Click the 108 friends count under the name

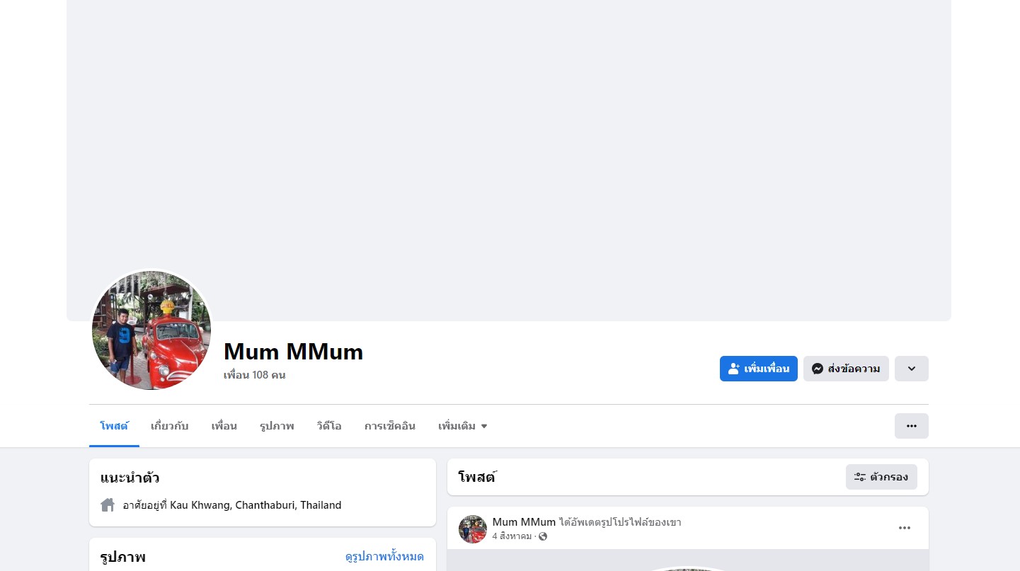[x=254, y=375]
